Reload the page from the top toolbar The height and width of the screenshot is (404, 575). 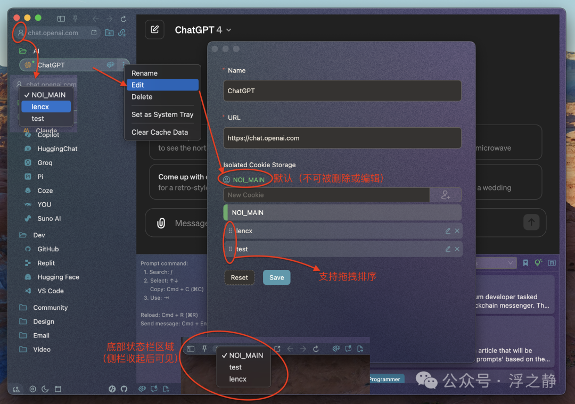[x=124, y=19]
